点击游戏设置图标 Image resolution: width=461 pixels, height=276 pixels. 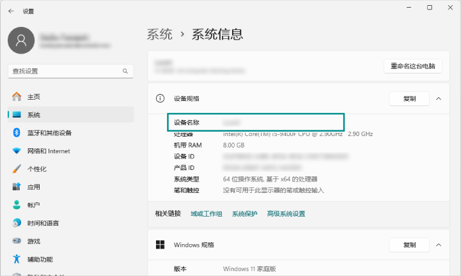pyautogui.click(x=17, y=241)
